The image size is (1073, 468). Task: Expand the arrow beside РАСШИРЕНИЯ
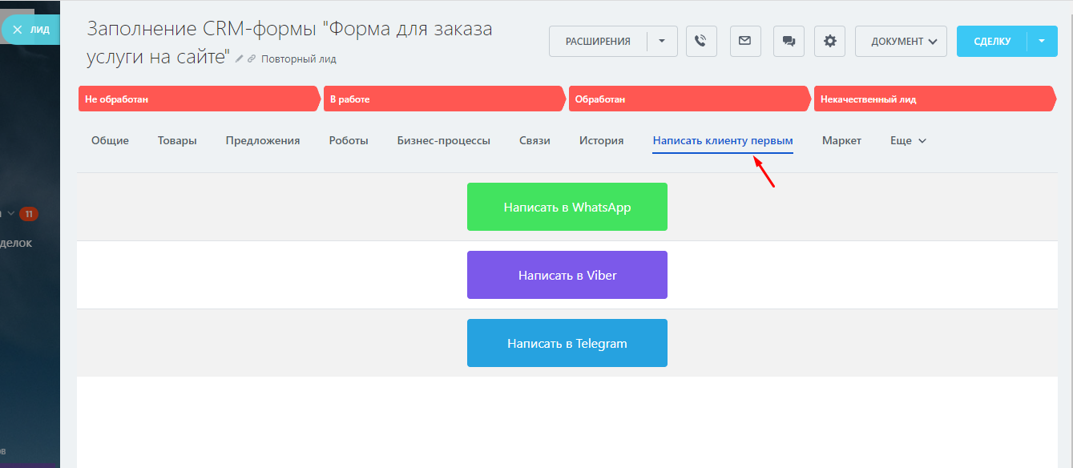[x=662, y=41]
